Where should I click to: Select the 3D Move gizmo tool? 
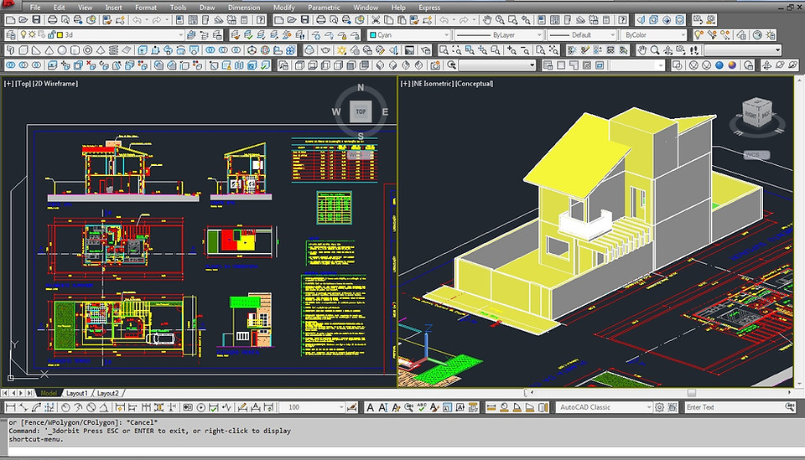[x=252, y=50]
